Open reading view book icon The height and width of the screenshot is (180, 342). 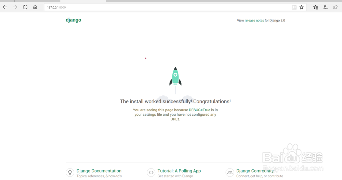coord(294,8)
